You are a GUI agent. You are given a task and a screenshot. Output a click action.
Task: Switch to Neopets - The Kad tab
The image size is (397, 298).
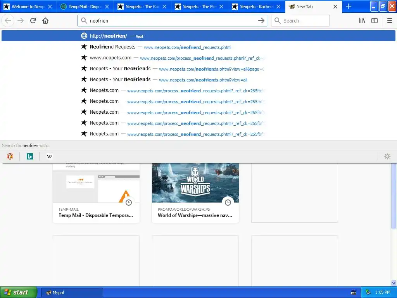(142, 7)
